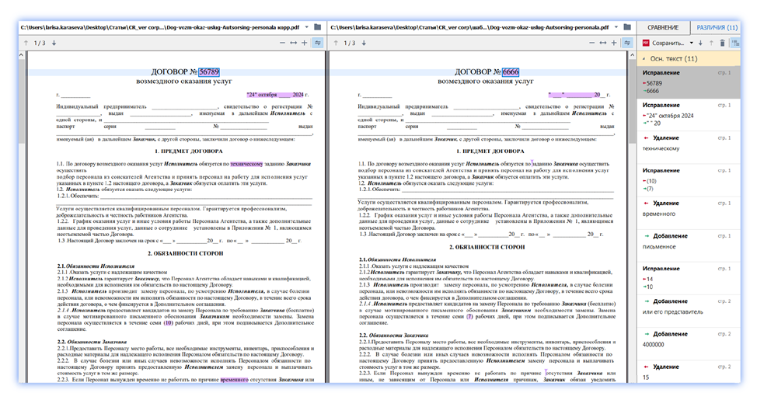757x400 pixels.
Task: Go to previous page in left document
Action: coord(26,43)
